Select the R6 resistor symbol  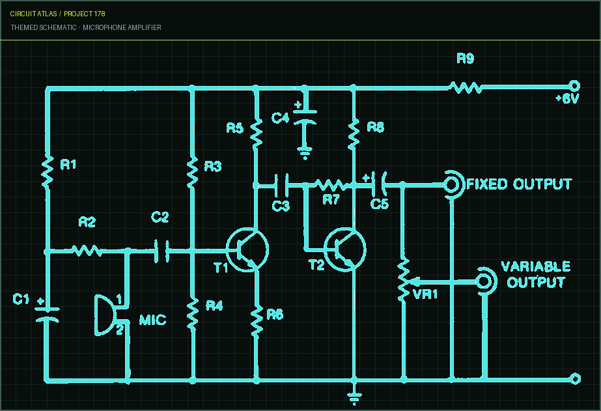click(257, 321)
